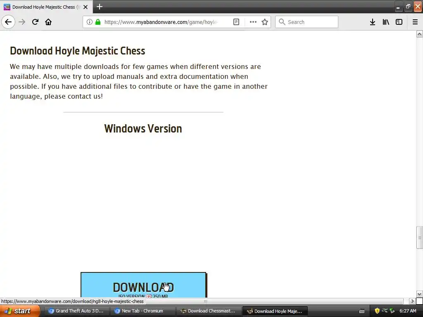Click the green padlock security icon
The height and width of the screenshot is (317, 423).
point(98,22)
